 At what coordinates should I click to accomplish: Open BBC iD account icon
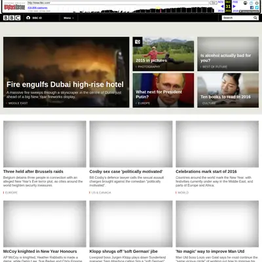pyautogui.click(x=28, y=18)
